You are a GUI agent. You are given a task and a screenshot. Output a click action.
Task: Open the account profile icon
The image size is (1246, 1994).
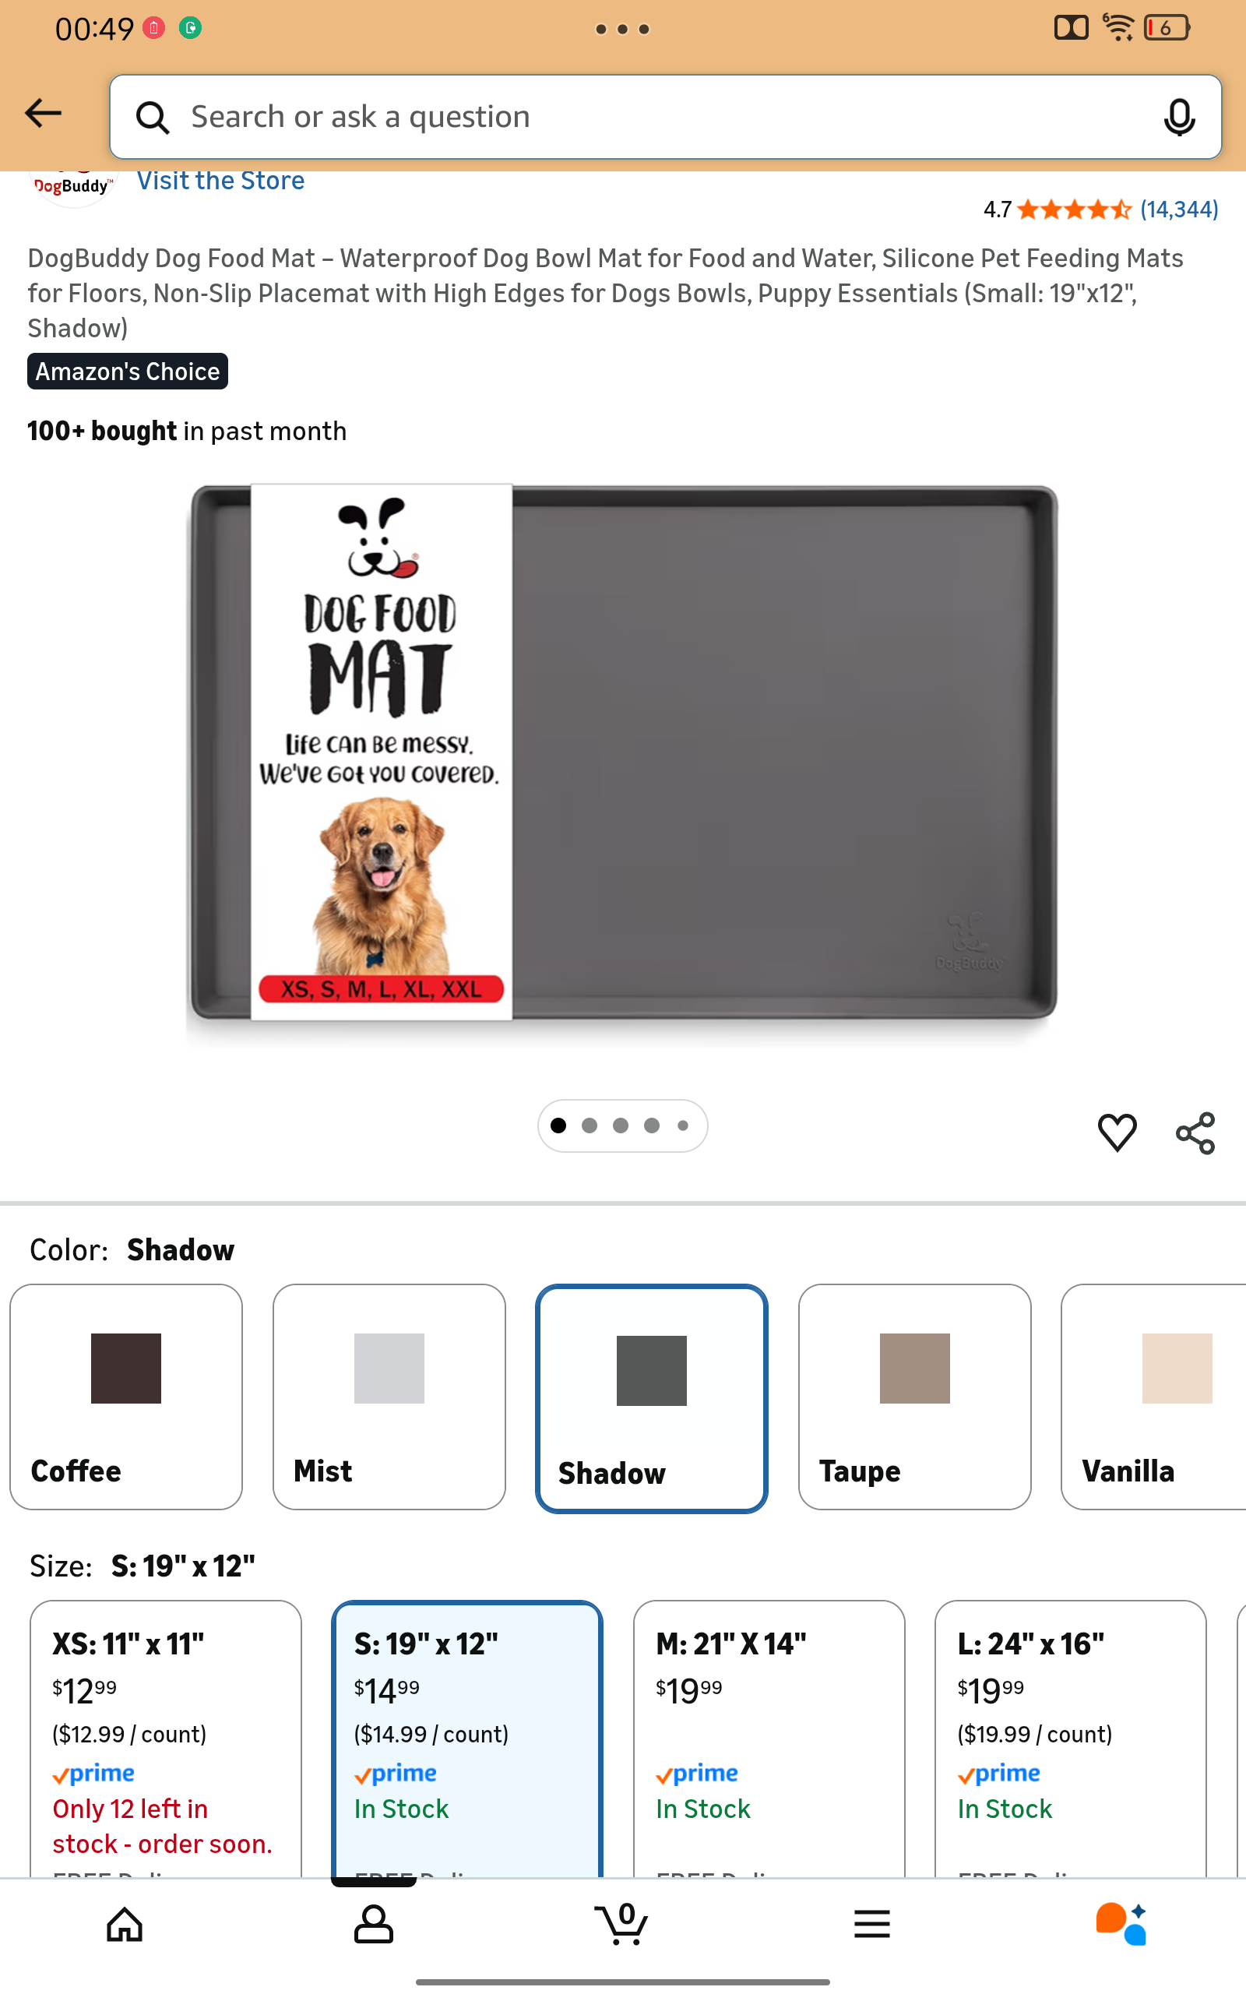(x=373, y=1925)
